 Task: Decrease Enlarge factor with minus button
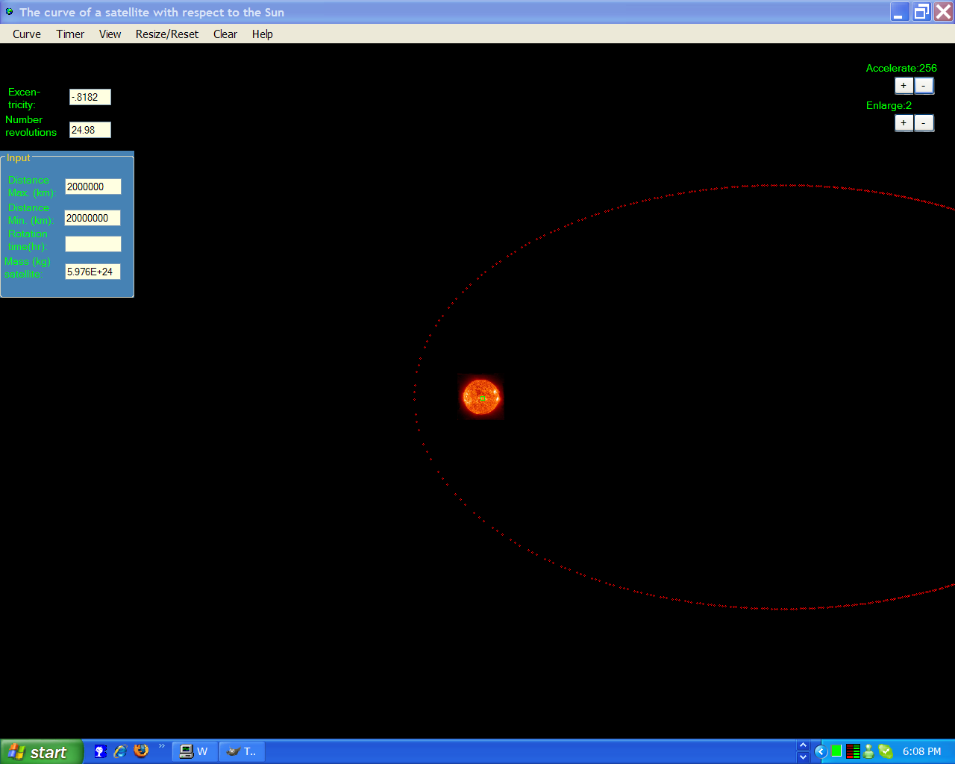[924, 123]
